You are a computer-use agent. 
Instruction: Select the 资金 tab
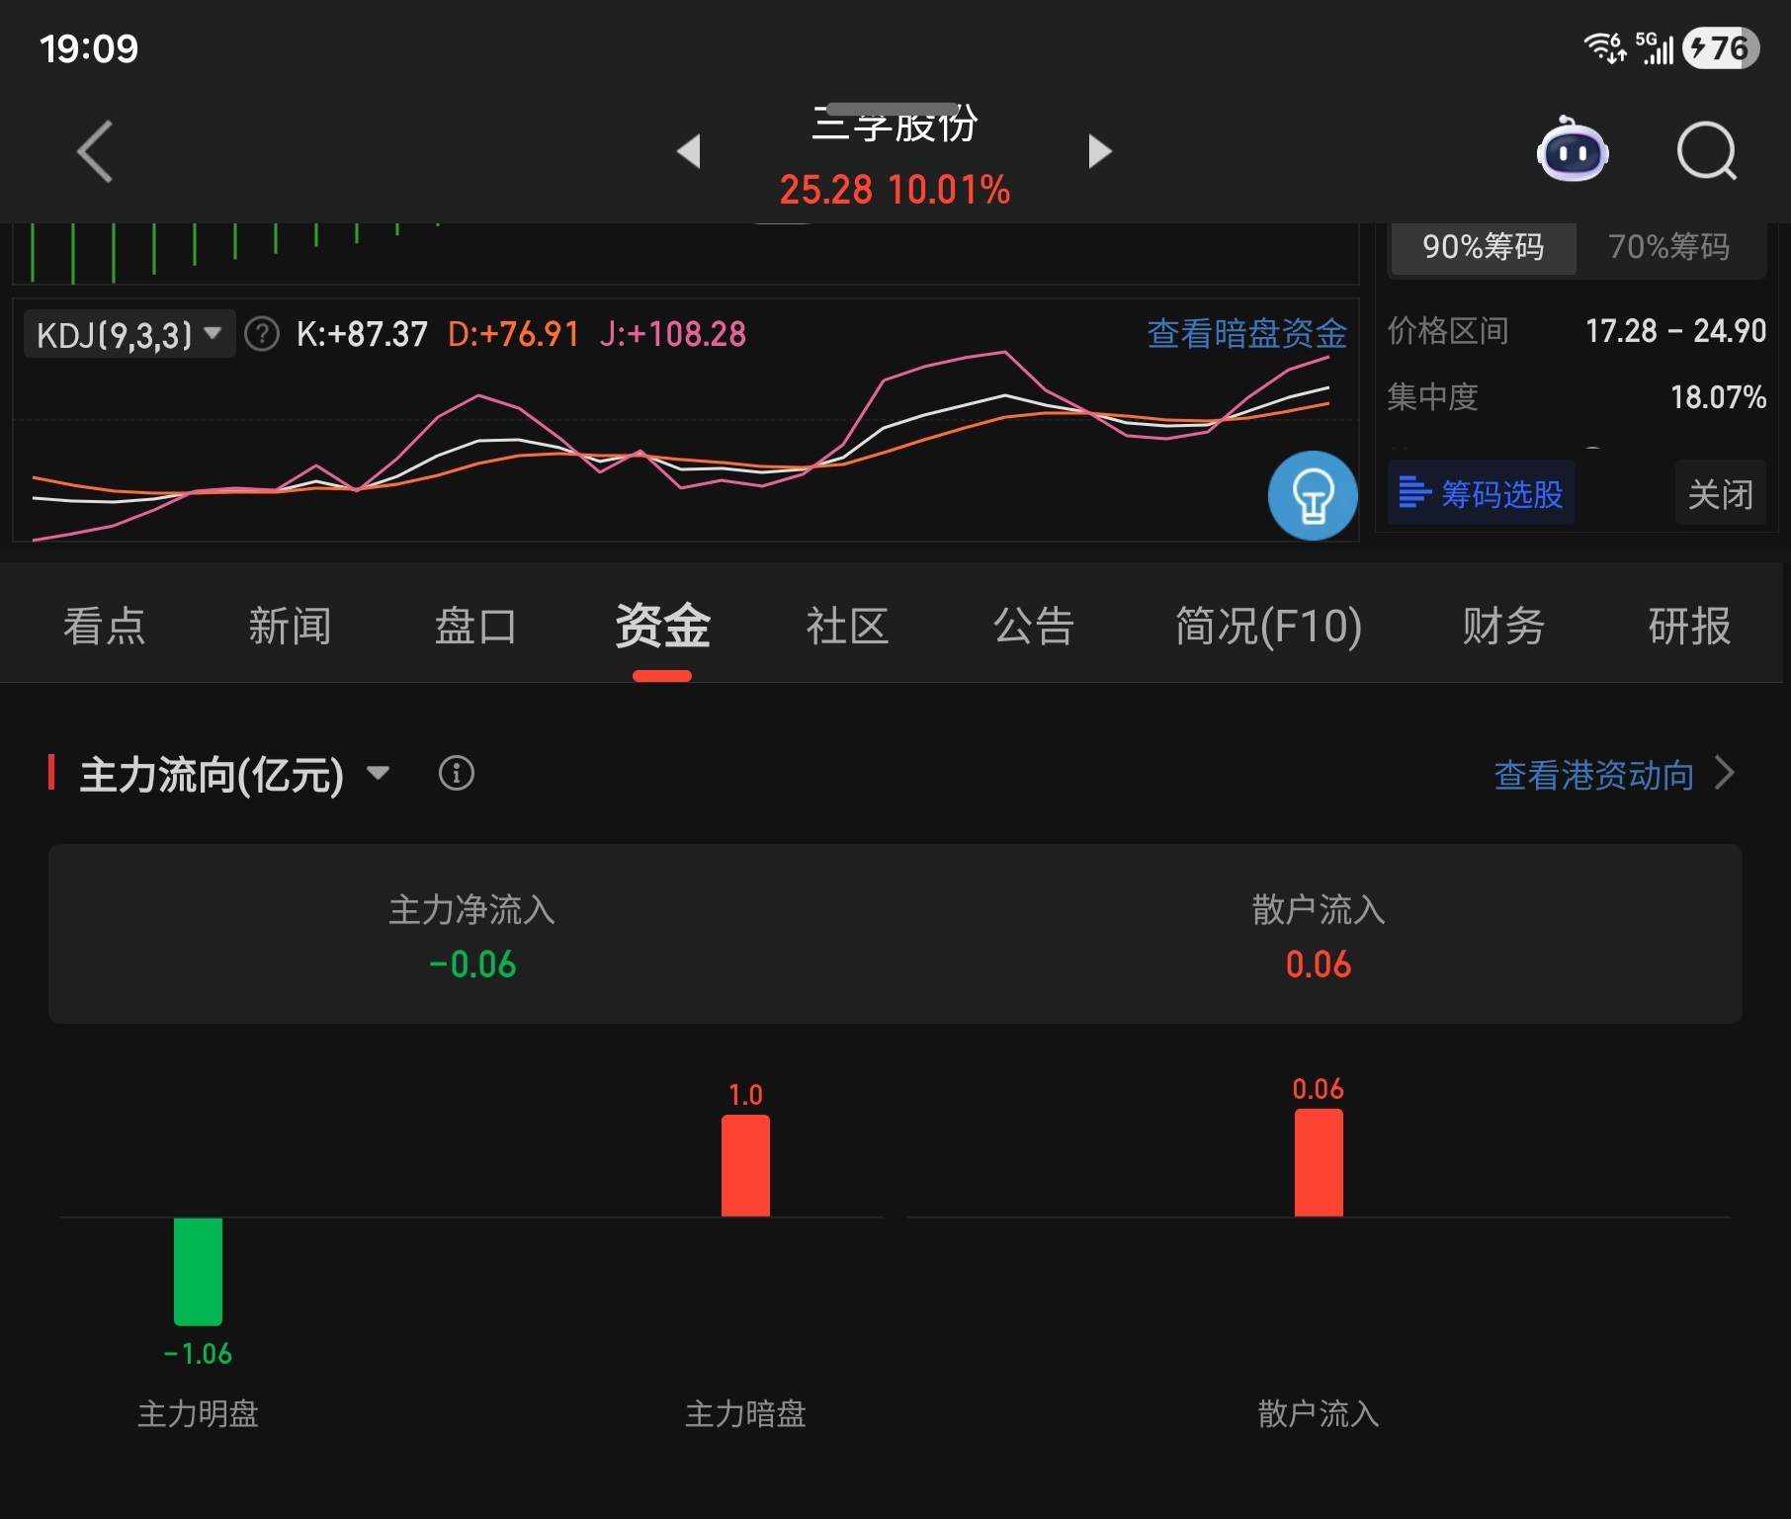click(x=662, y=626)
